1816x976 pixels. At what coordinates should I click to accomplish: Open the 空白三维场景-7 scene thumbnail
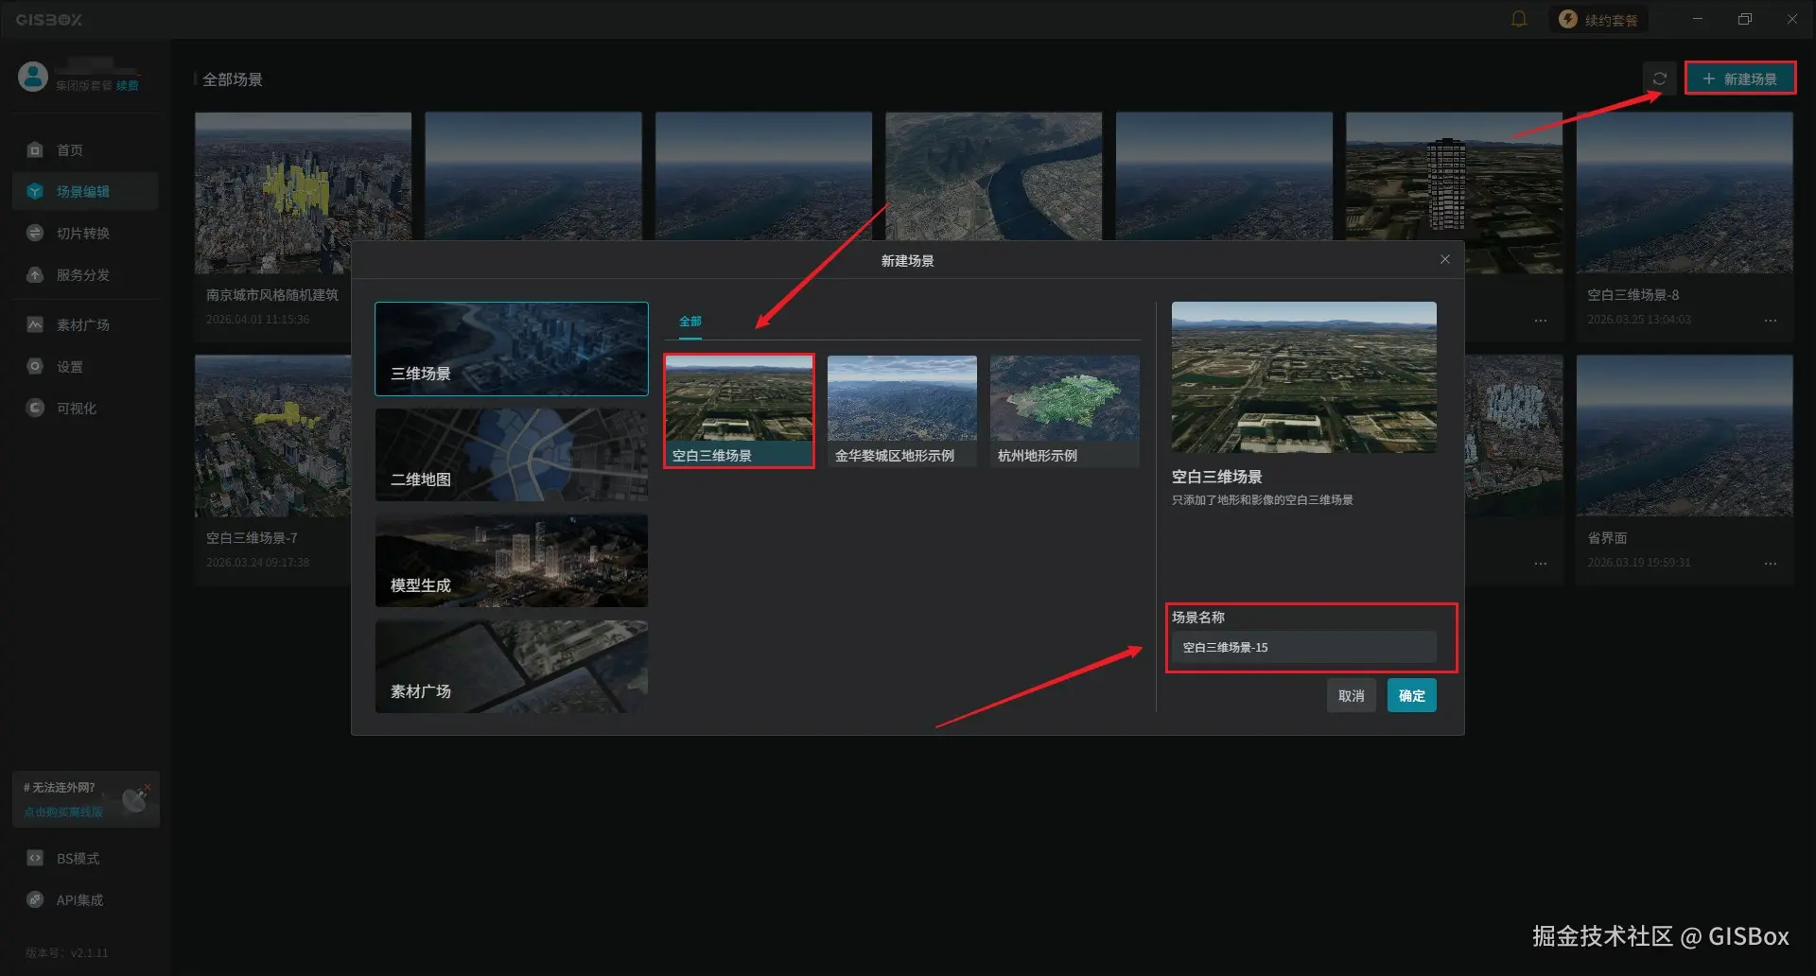tap(272, 436)
